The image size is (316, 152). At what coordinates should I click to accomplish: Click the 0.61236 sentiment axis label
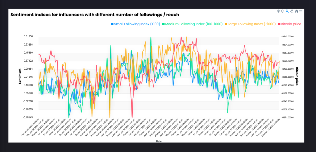click(x=28, y=36)
